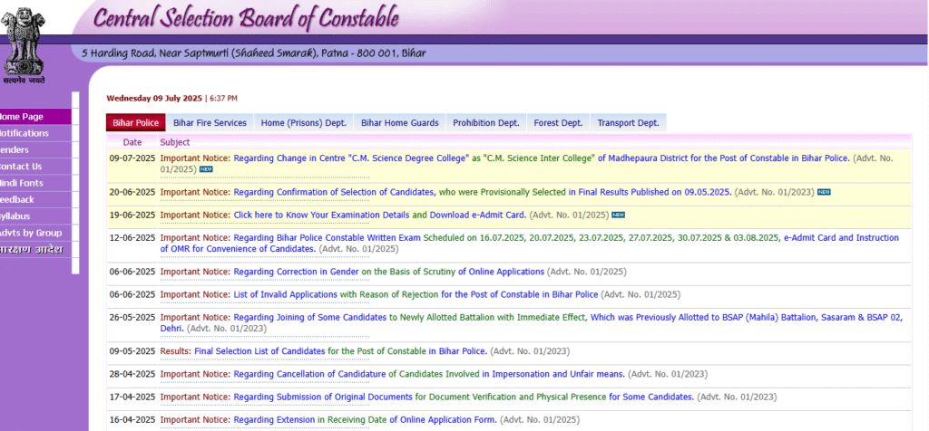Open Contact Us in the sidebar

[35, 167]
